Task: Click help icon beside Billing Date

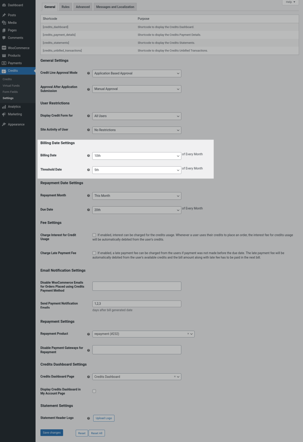Action: [89, 156]
